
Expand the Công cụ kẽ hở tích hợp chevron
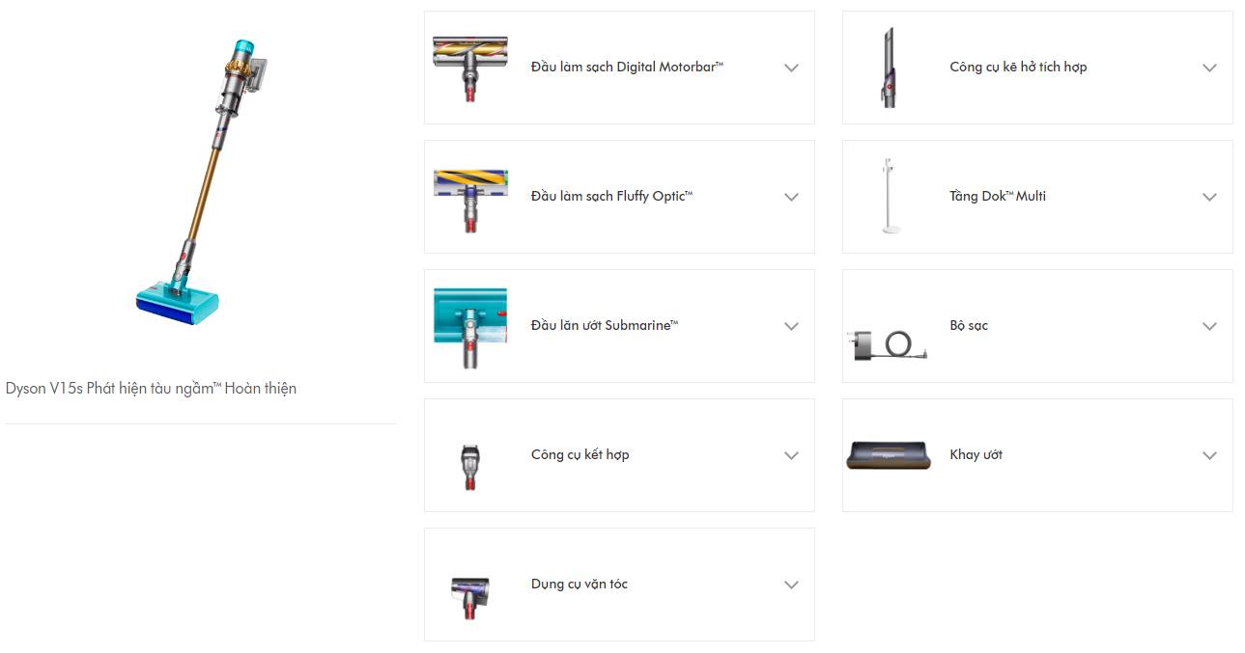(x=1209, y=68)
